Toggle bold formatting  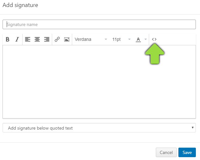[x=8, y=40]
